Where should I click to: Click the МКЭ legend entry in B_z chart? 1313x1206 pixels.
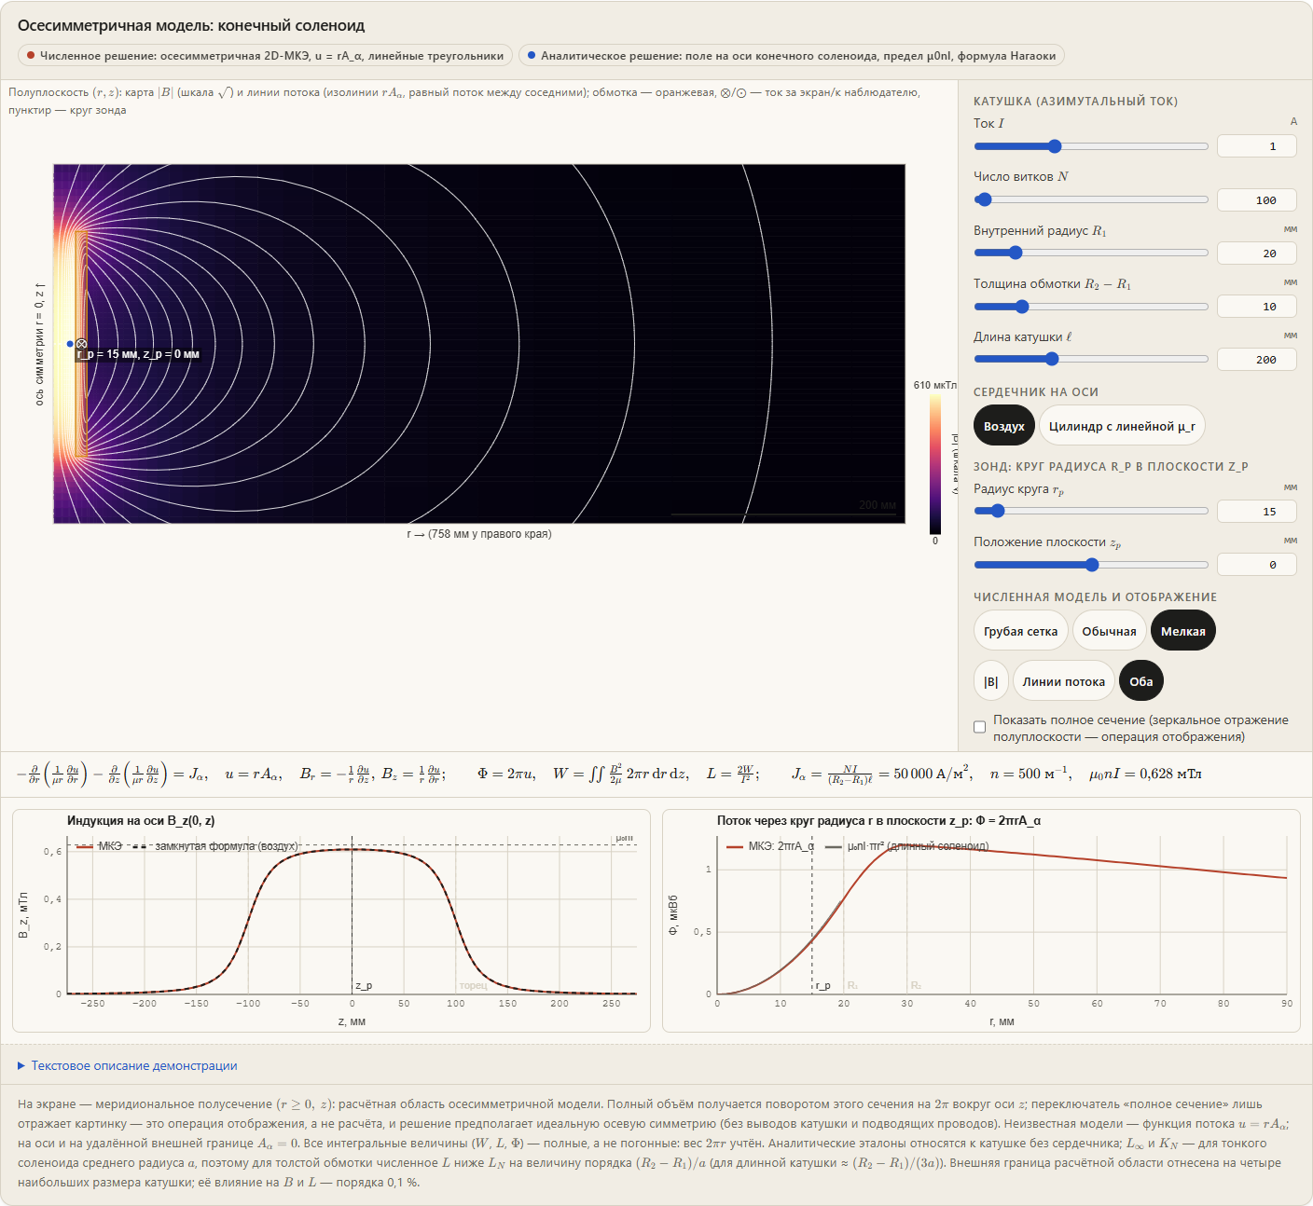[99, 846]
